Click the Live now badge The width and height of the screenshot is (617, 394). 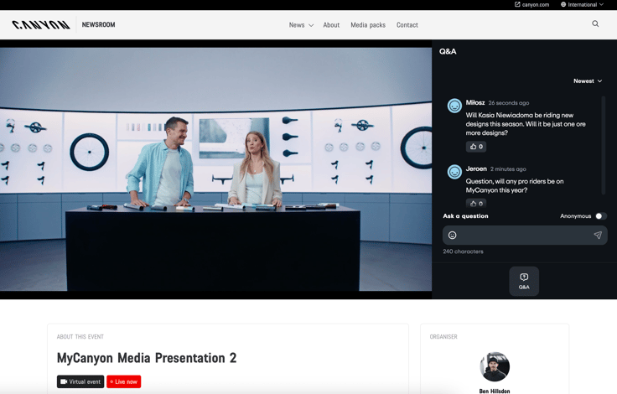(124, 381)
